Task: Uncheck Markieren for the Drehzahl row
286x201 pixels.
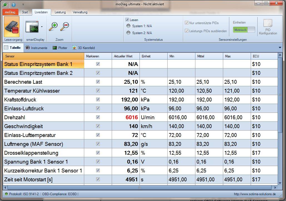Action: coord(98,117)
